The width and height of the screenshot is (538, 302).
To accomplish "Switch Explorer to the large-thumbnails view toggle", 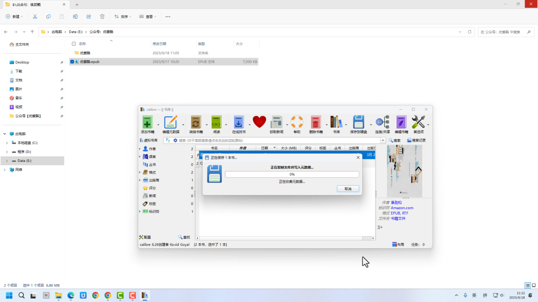I will click(534, 285).
